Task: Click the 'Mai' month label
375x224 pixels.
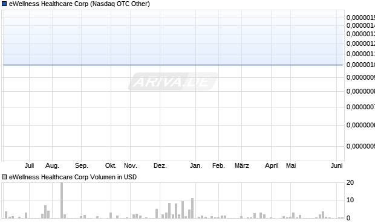Action: click(291, 165)
